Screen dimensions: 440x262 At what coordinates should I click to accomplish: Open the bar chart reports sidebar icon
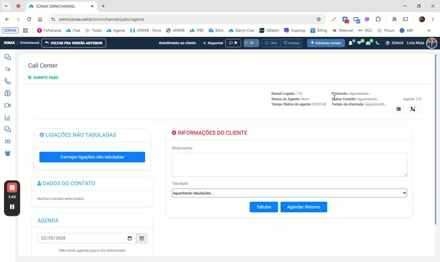[x=8, y=117]
